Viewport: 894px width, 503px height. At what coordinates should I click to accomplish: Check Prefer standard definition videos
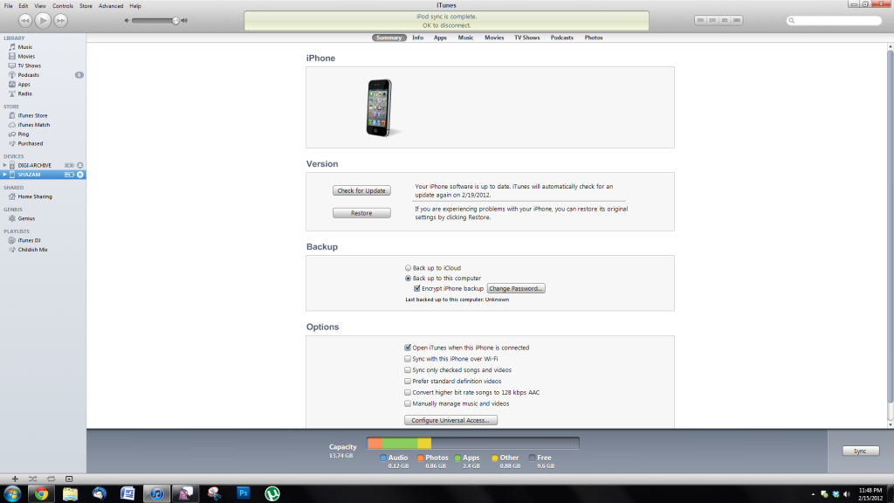408,381
